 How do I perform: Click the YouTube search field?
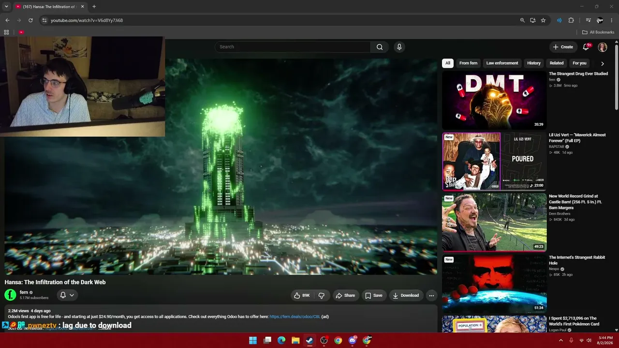click(x=293, y=47)
